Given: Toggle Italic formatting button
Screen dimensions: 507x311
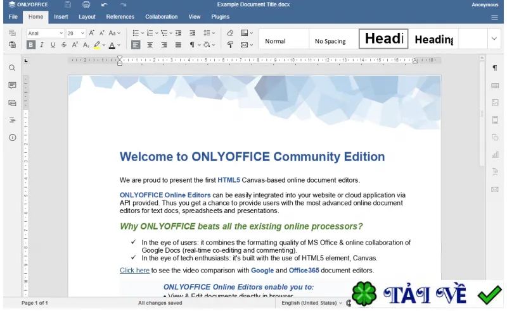Looking at the screenshot, I should point(42,44).
